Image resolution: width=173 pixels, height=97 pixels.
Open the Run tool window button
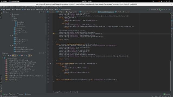tap(5, 94)
